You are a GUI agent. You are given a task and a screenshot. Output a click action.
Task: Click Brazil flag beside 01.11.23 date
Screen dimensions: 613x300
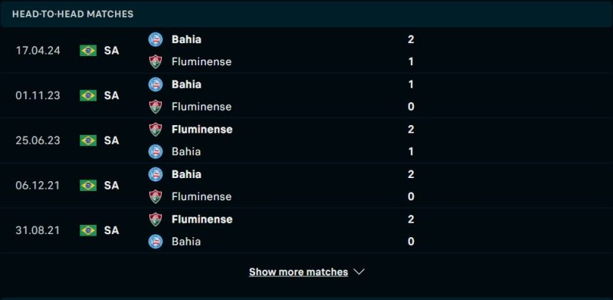click(x=88, y=96)
